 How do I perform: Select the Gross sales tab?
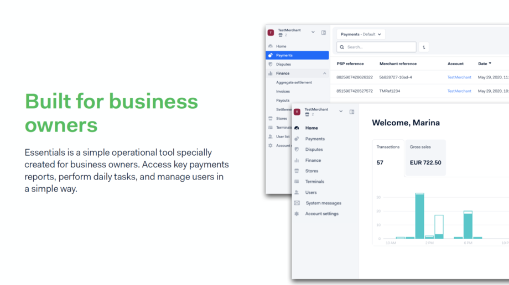pos(425,158)
